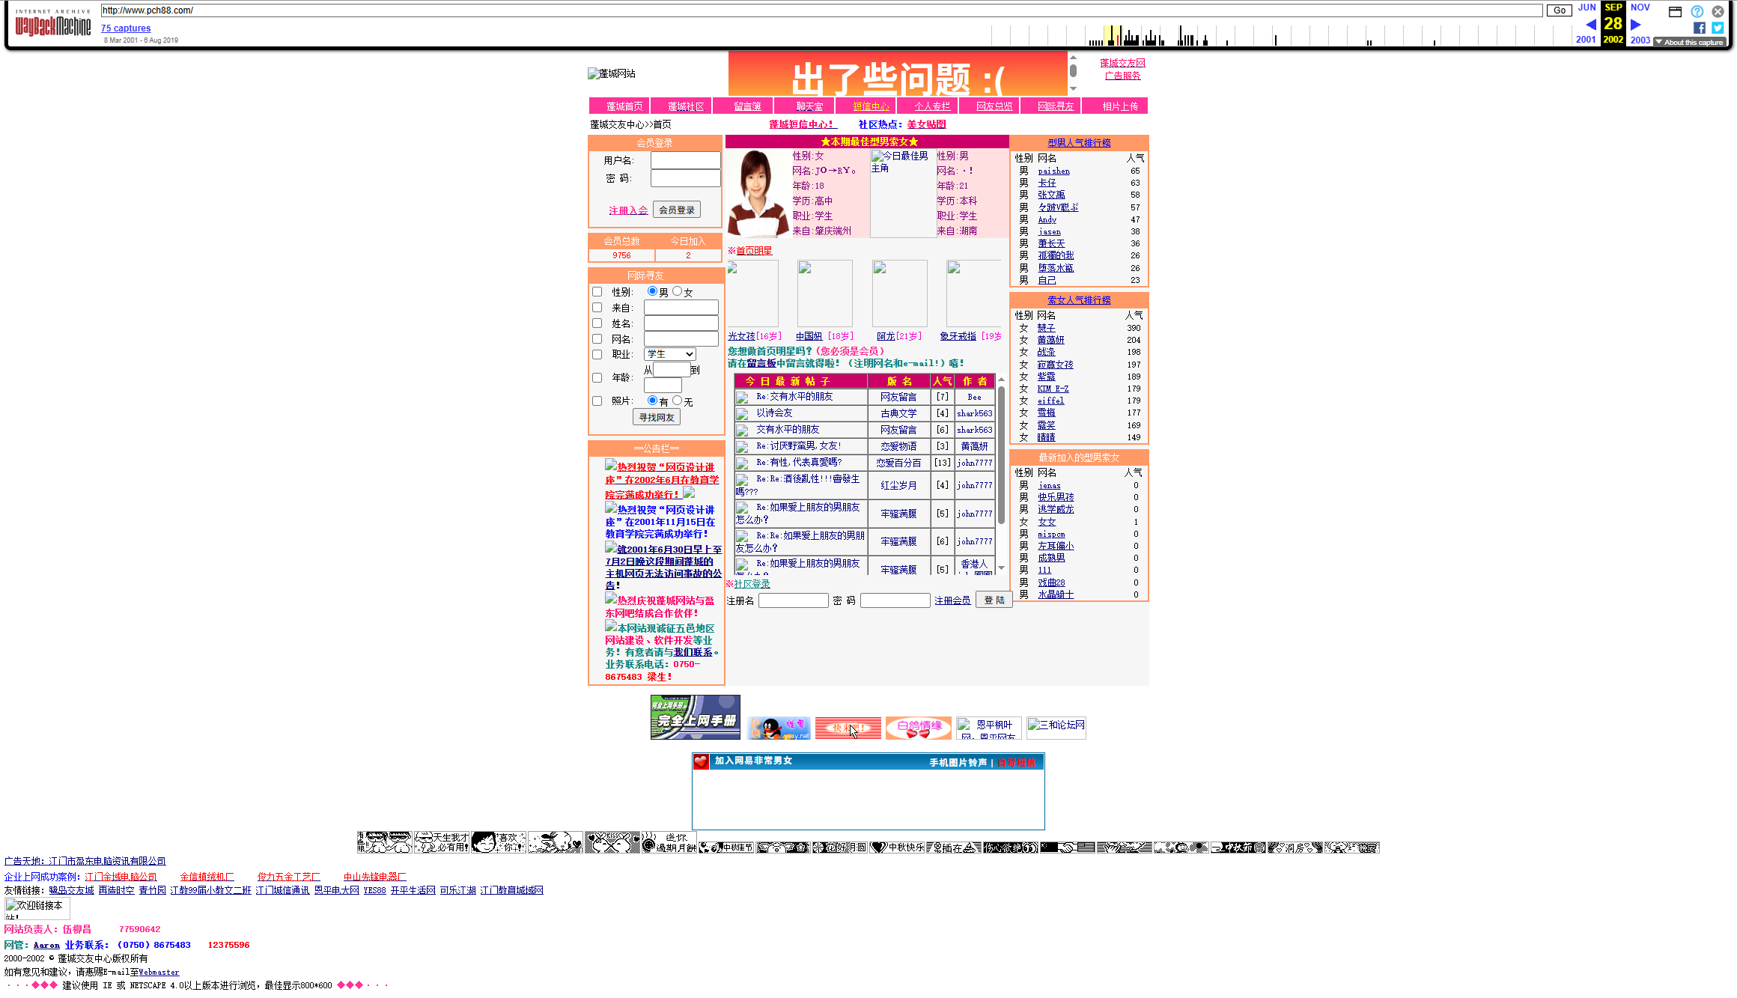Image resolution: width=1737 pixels, height=998 pixels.
Task: Go to next capture arrow for NOV
Action: pos(1636,24)
